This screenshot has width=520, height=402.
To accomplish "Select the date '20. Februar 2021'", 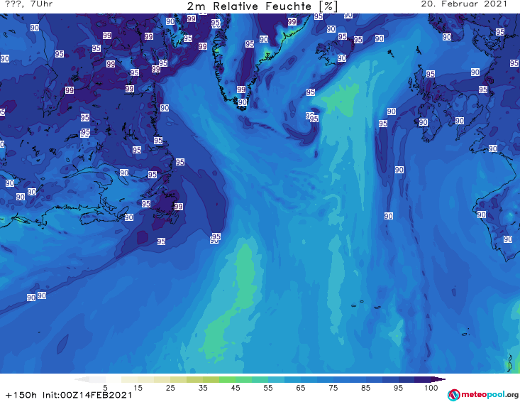I will click(x=464, y=4).
